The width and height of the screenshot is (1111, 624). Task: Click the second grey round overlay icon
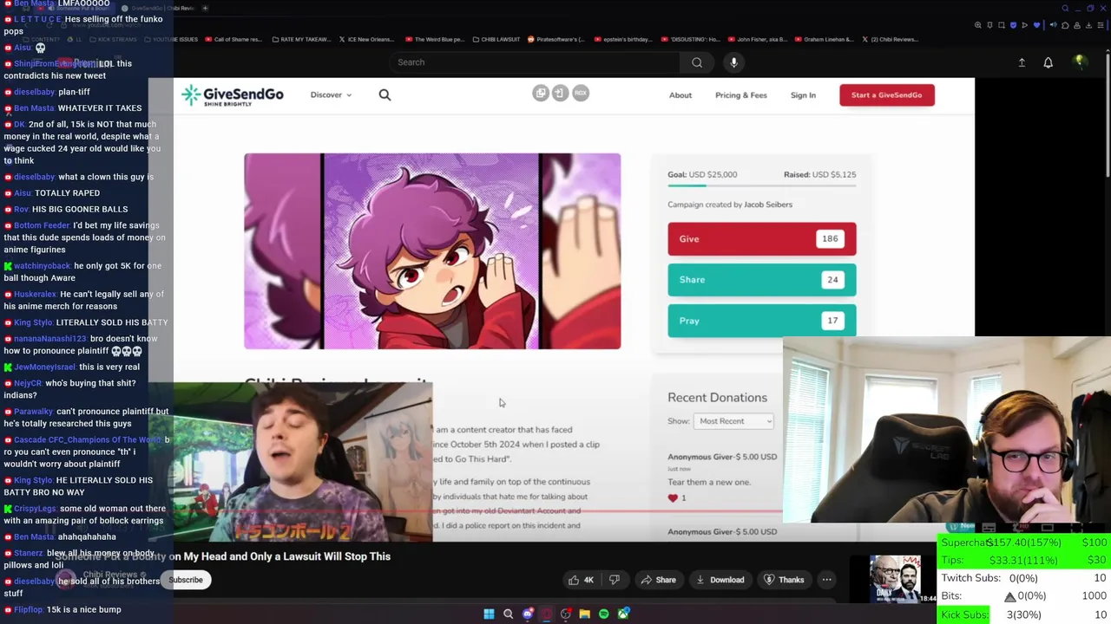(x=560, y=93)
